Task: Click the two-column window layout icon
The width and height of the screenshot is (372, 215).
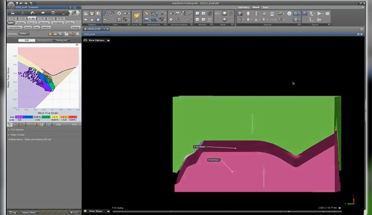Action: (x=203, y=13)
